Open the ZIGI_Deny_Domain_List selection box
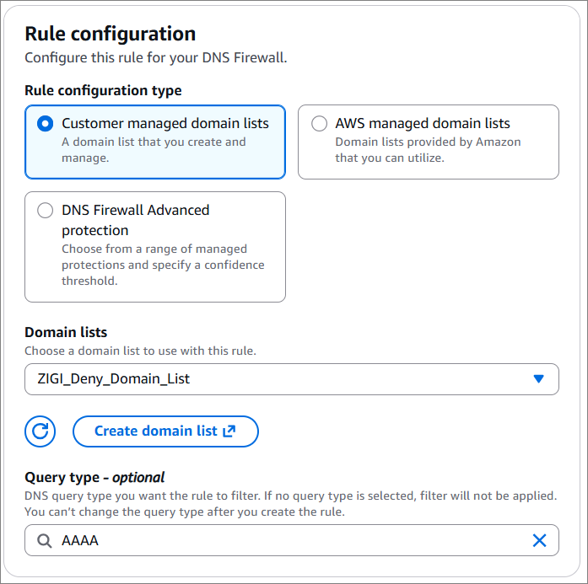This screenshot has height=584, width=588. click(x=292, y=379)
